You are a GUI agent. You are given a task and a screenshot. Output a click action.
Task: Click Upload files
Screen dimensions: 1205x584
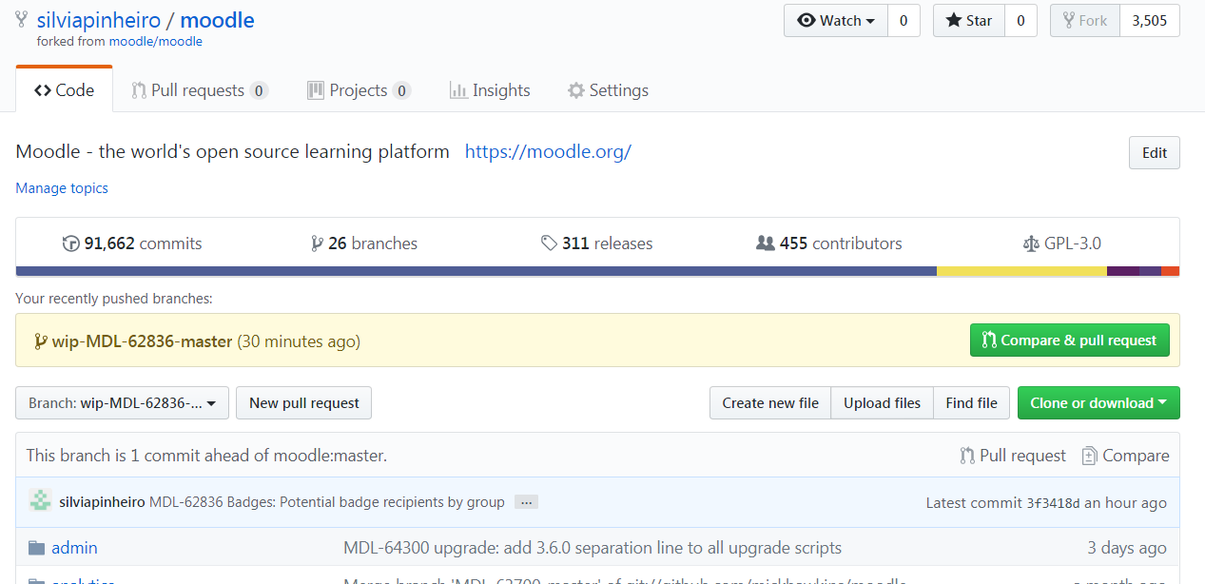point(883,403)
